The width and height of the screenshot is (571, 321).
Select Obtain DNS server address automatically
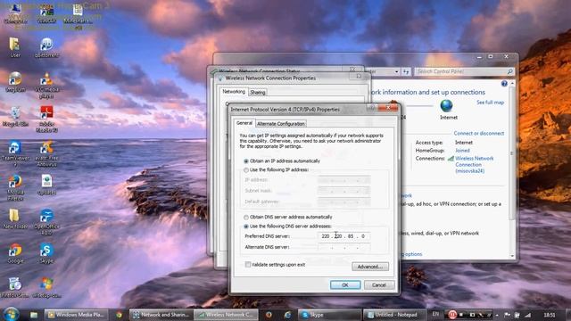coord(246,218)
